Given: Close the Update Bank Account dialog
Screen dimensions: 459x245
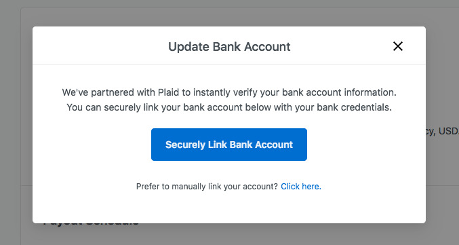Looking at the screenshot, I should [397, 46].
